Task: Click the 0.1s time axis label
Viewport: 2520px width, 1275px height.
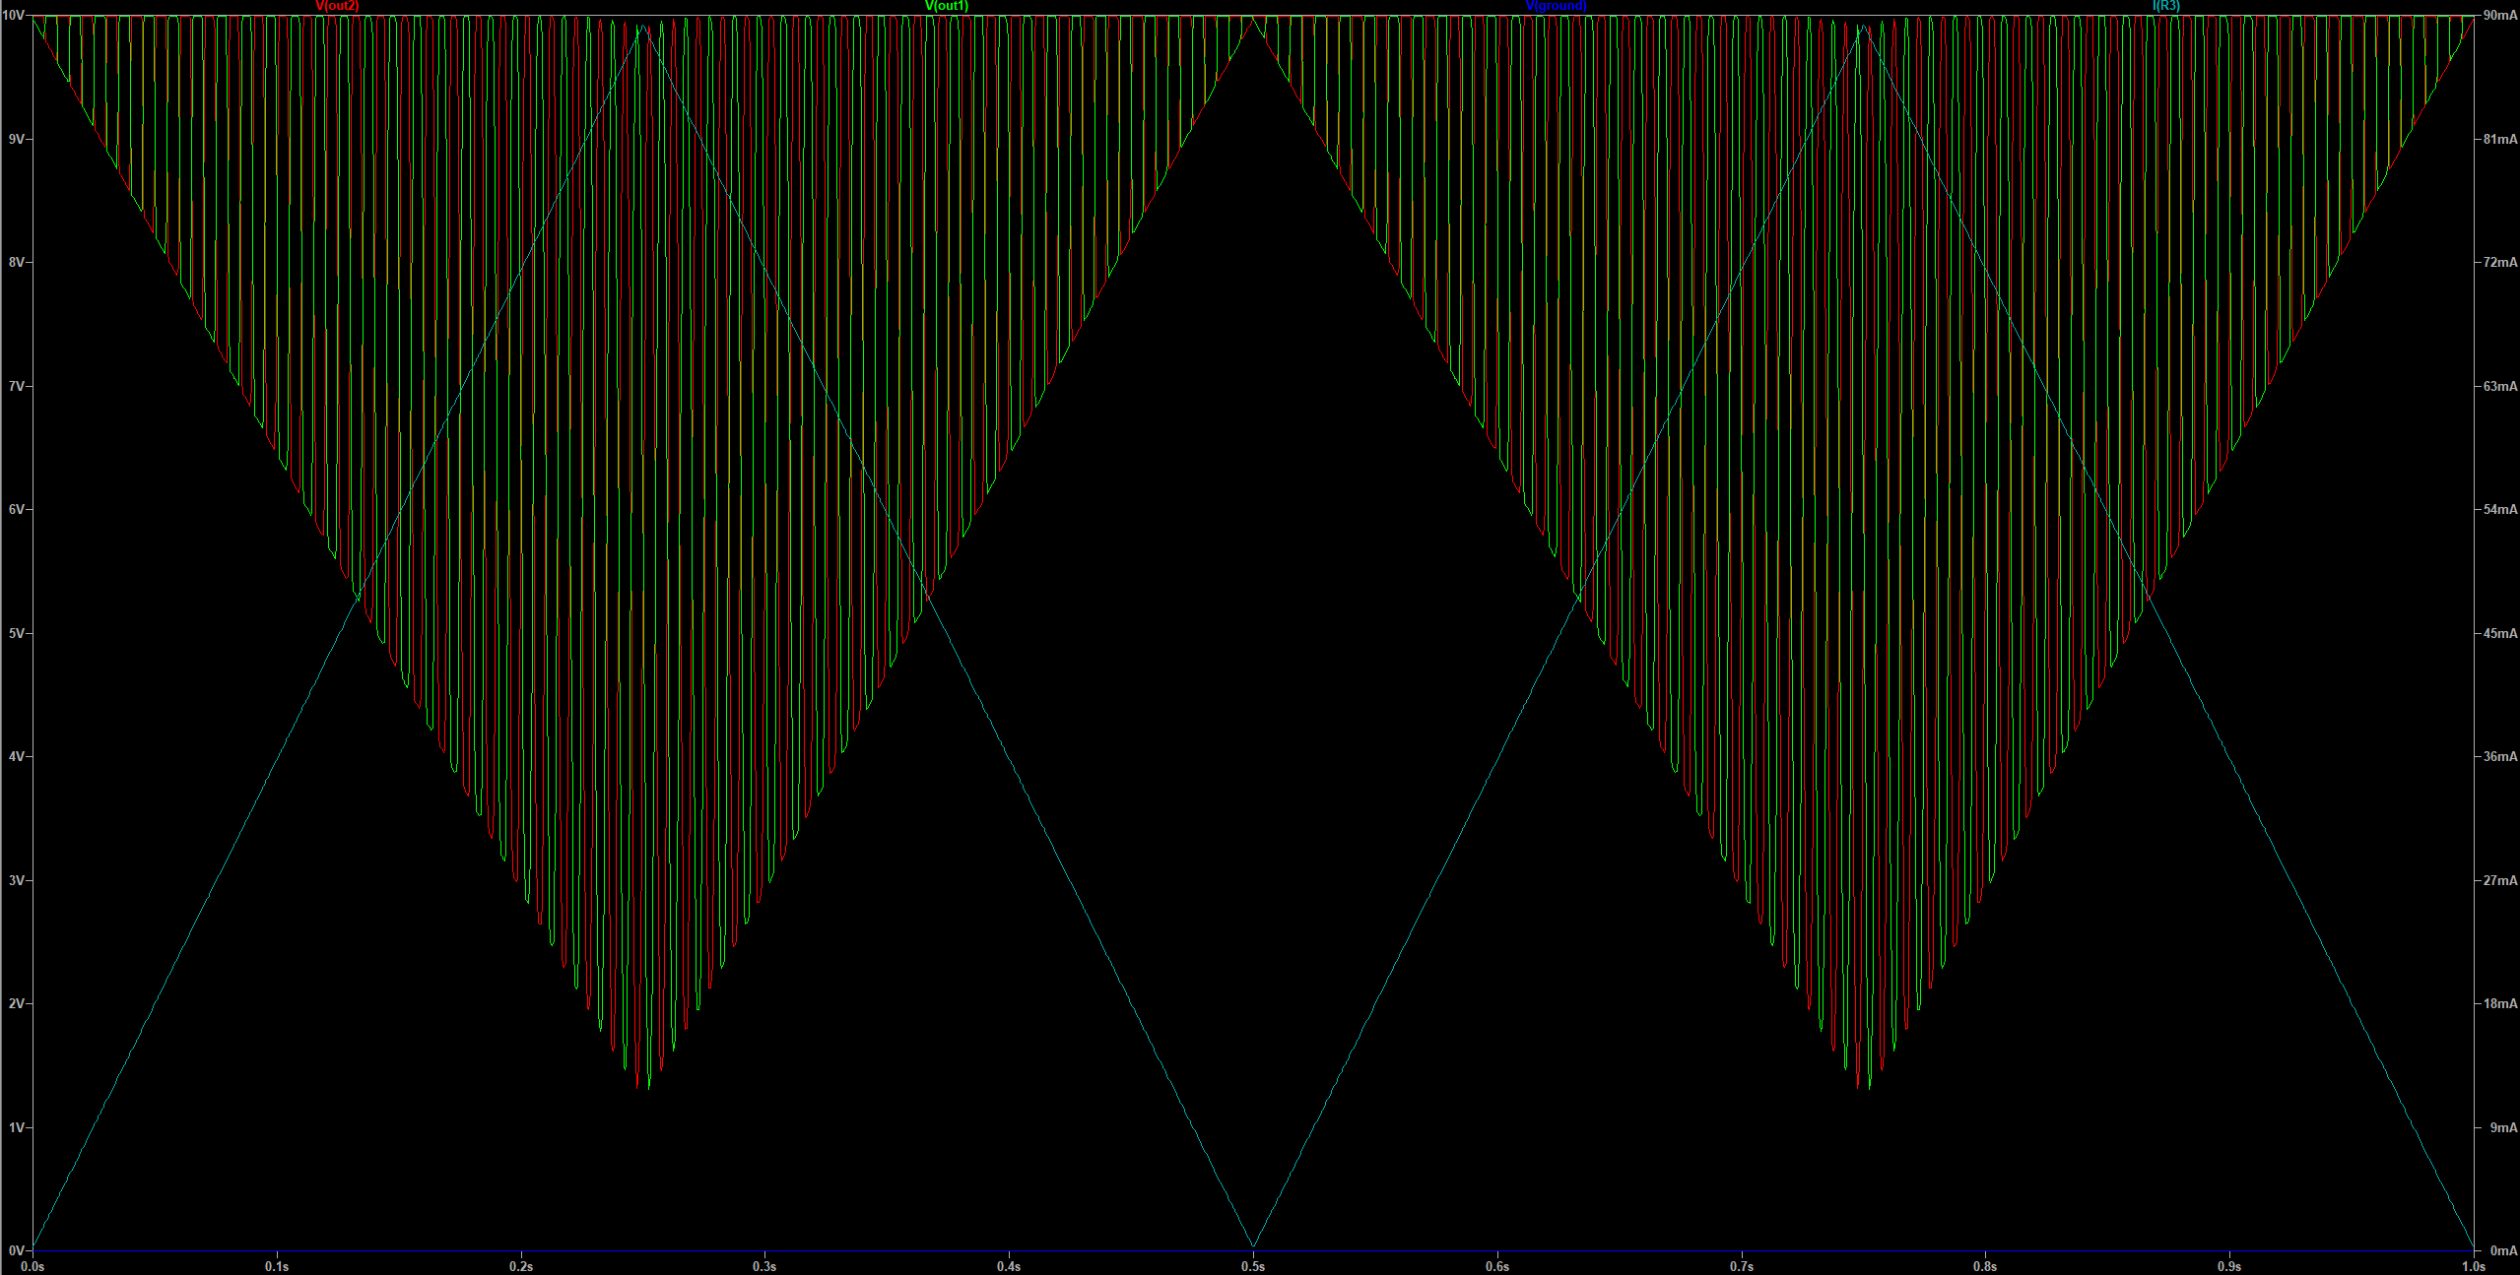Action: 277,1266
